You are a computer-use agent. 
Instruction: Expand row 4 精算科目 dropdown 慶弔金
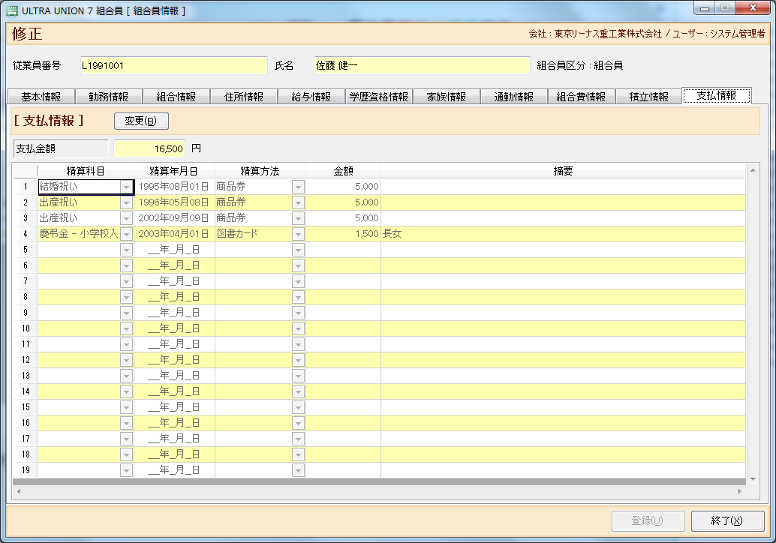pyautogui.click(x=126, y=234)
